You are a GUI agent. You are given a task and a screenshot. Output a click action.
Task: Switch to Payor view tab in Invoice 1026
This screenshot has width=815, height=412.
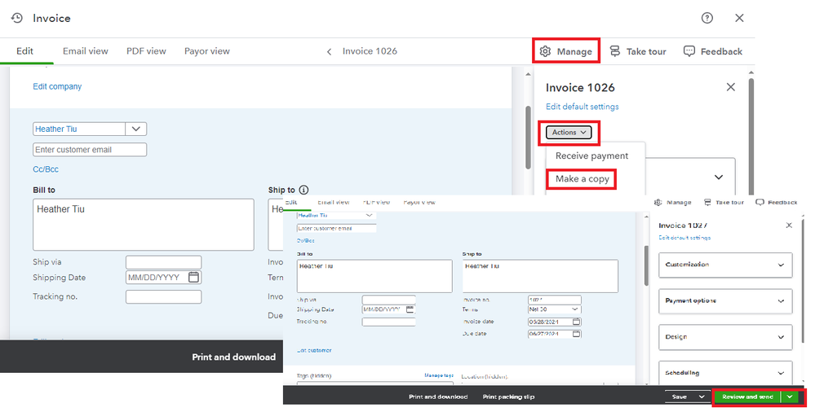207,50
